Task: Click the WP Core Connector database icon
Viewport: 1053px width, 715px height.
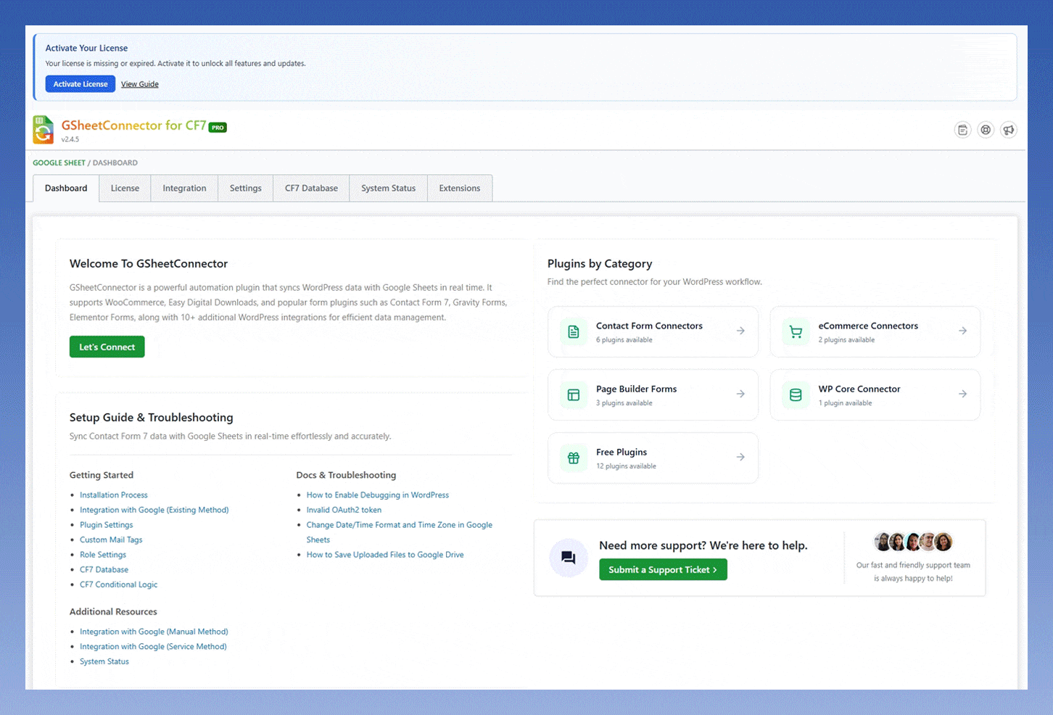Action: tap(796, 394)
